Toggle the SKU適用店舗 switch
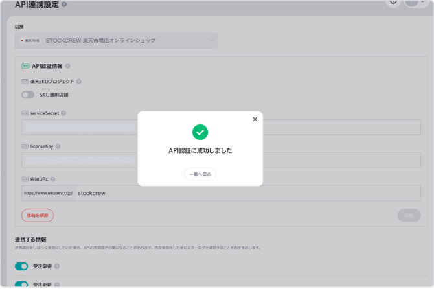The width and height of the screenshot is (434, 289). click(28, 95)
